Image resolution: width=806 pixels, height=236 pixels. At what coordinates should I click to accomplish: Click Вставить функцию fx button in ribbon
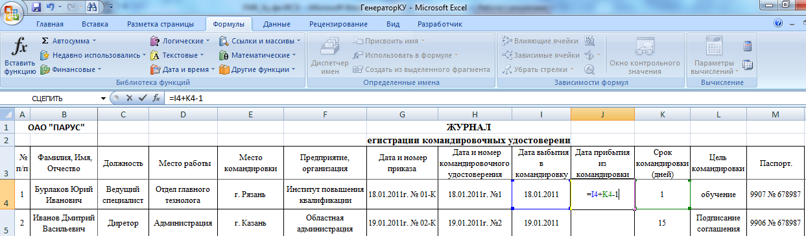point(20,56)
